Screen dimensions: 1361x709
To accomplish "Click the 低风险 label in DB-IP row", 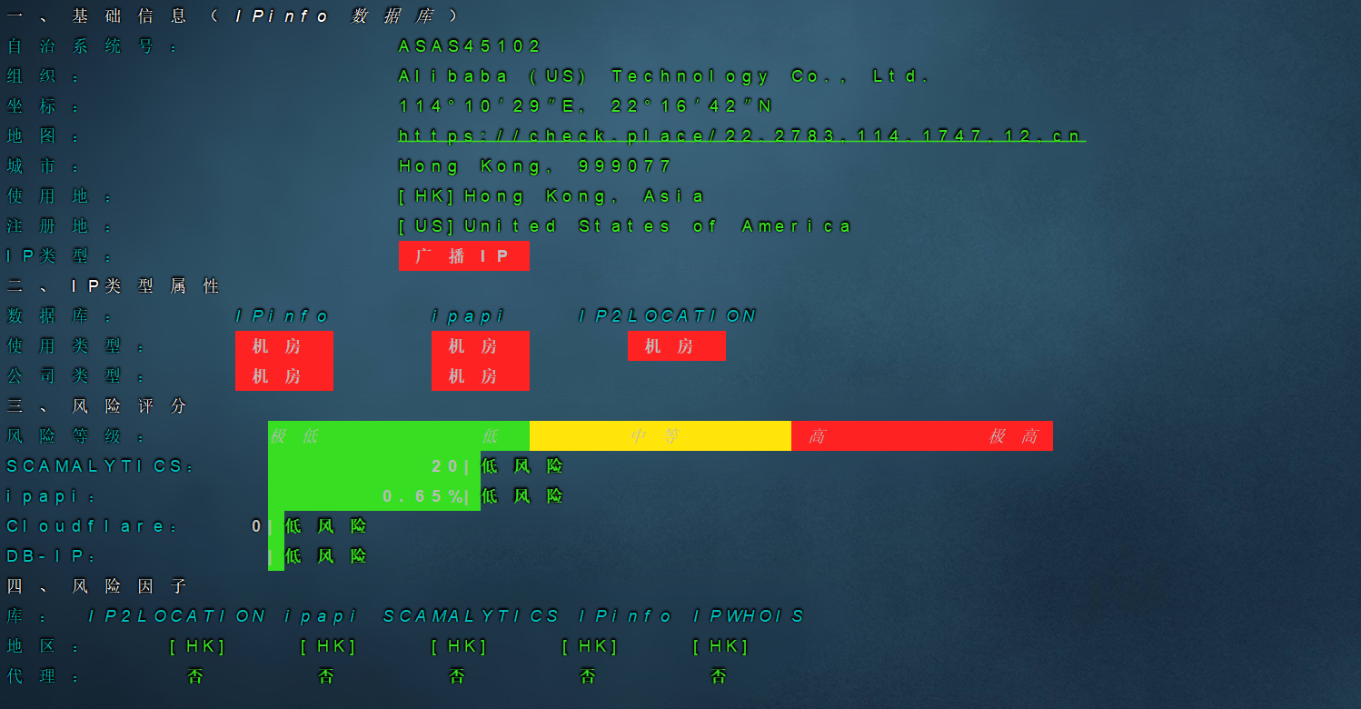I will coord(326,556).
